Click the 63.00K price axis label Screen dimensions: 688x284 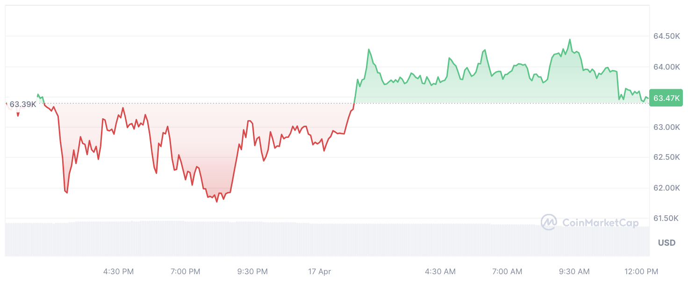pyautogui.click(x=666, y=127)
